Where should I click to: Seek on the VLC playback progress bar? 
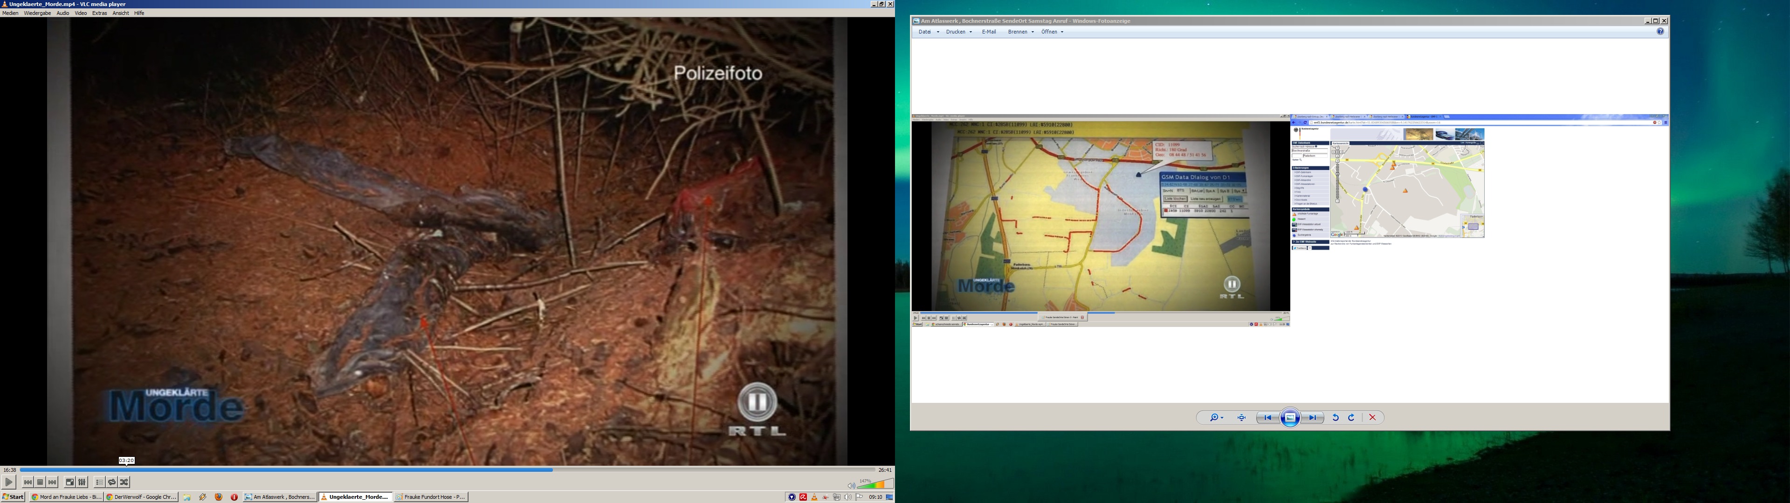tap(447, 469)
